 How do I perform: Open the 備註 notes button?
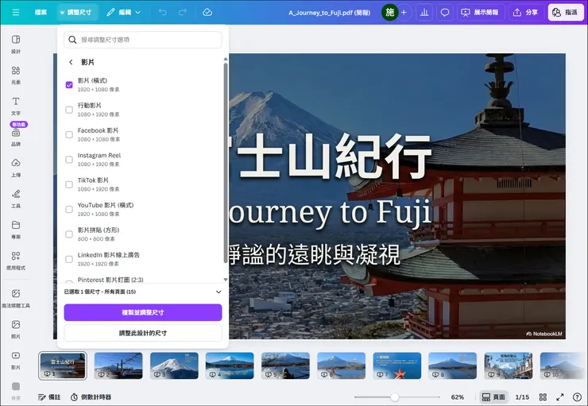(49, 397)
